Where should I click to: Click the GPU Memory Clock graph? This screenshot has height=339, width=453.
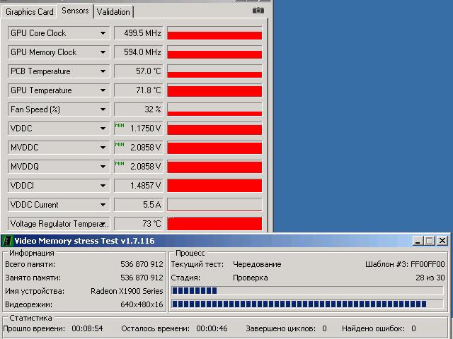(214, 52)
